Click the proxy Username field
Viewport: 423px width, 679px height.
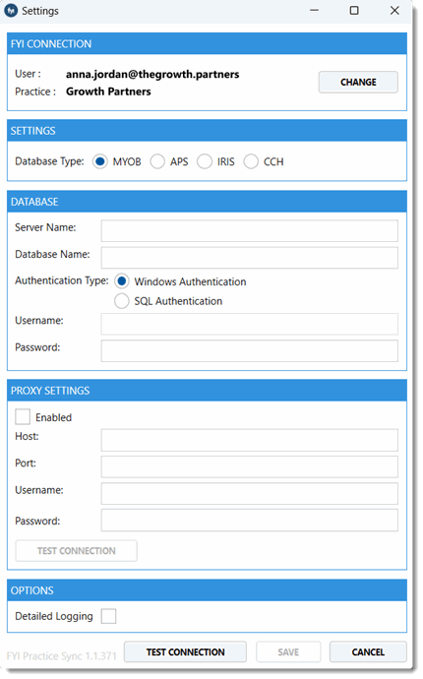click(250, 494)
